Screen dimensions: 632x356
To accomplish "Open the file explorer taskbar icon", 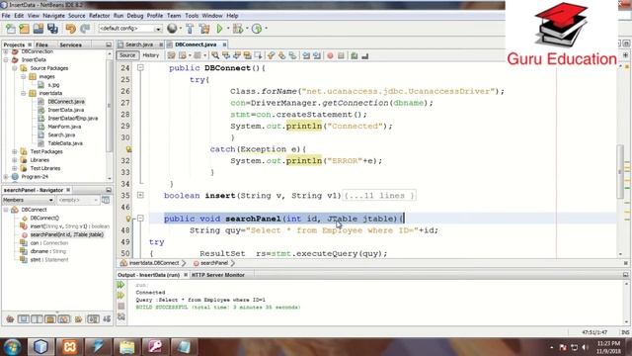I will pos(126,347).
